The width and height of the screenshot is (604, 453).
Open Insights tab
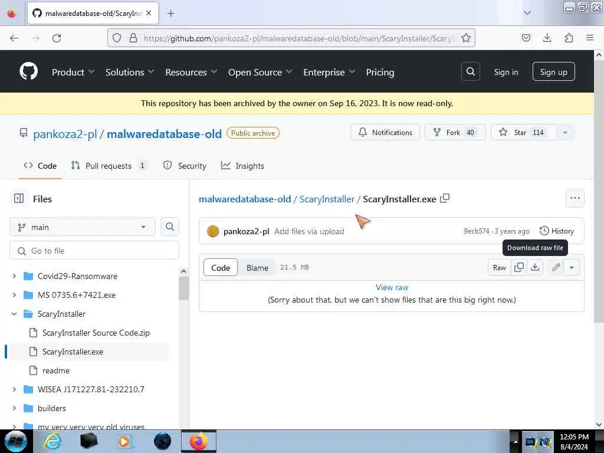(242, 166)
